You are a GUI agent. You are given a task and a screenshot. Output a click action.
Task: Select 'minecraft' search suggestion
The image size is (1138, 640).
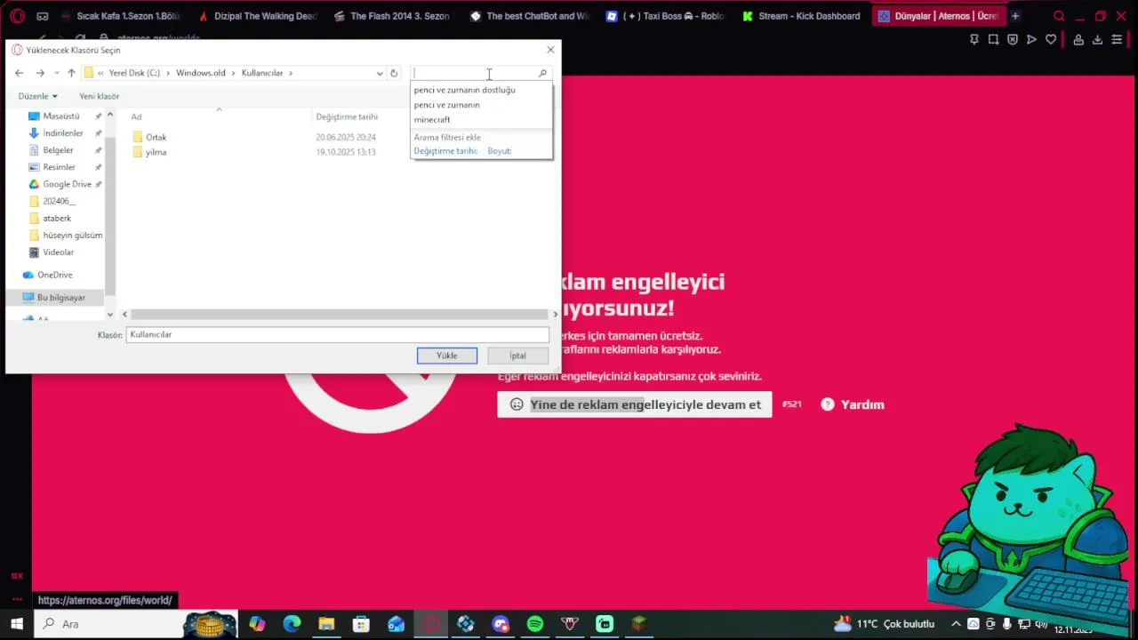coord(432,120)
